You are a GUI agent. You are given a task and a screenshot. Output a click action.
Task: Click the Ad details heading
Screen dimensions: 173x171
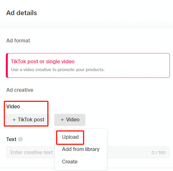(x=21, y=13)
